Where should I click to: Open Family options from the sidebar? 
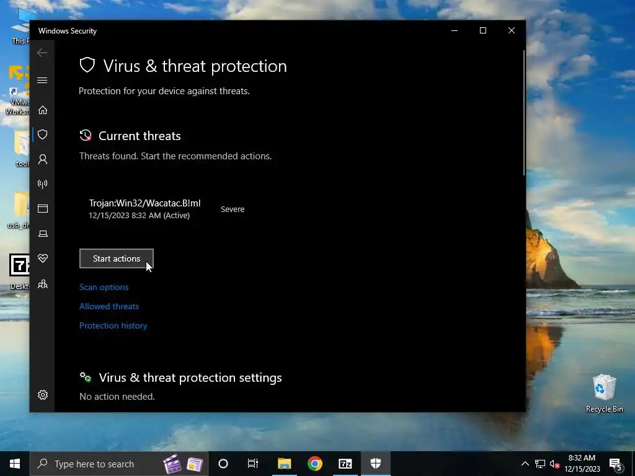[43, 284]
